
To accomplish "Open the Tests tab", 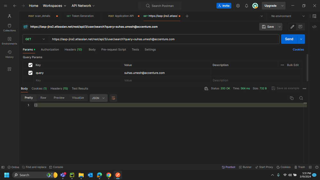I will (135, 50).
